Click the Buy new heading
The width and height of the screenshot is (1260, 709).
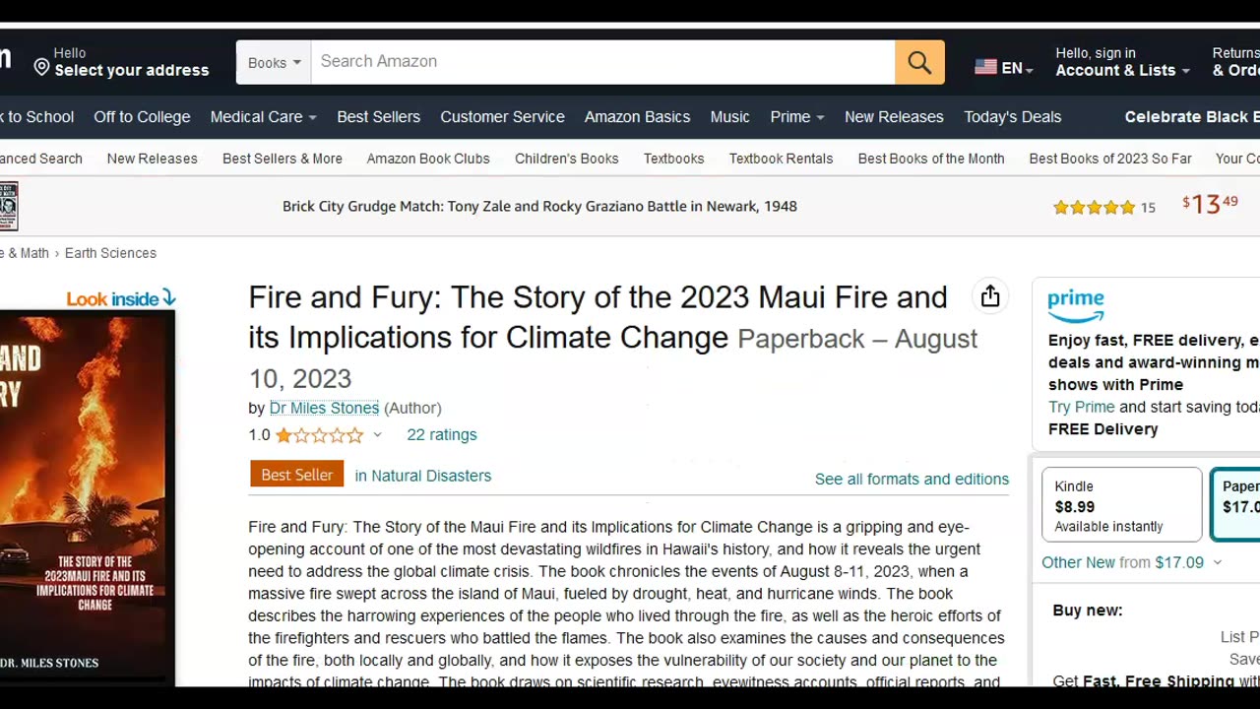1088,611
